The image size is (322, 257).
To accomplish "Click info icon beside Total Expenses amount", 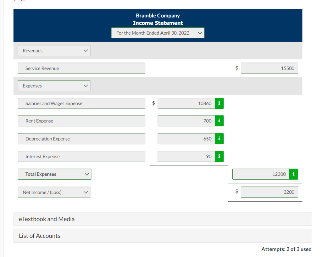I will pos(293,174).
